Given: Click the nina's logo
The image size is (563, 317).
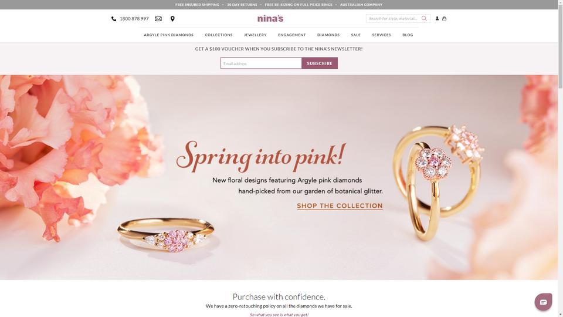Looking at the screenshot, I should [270, 18].
